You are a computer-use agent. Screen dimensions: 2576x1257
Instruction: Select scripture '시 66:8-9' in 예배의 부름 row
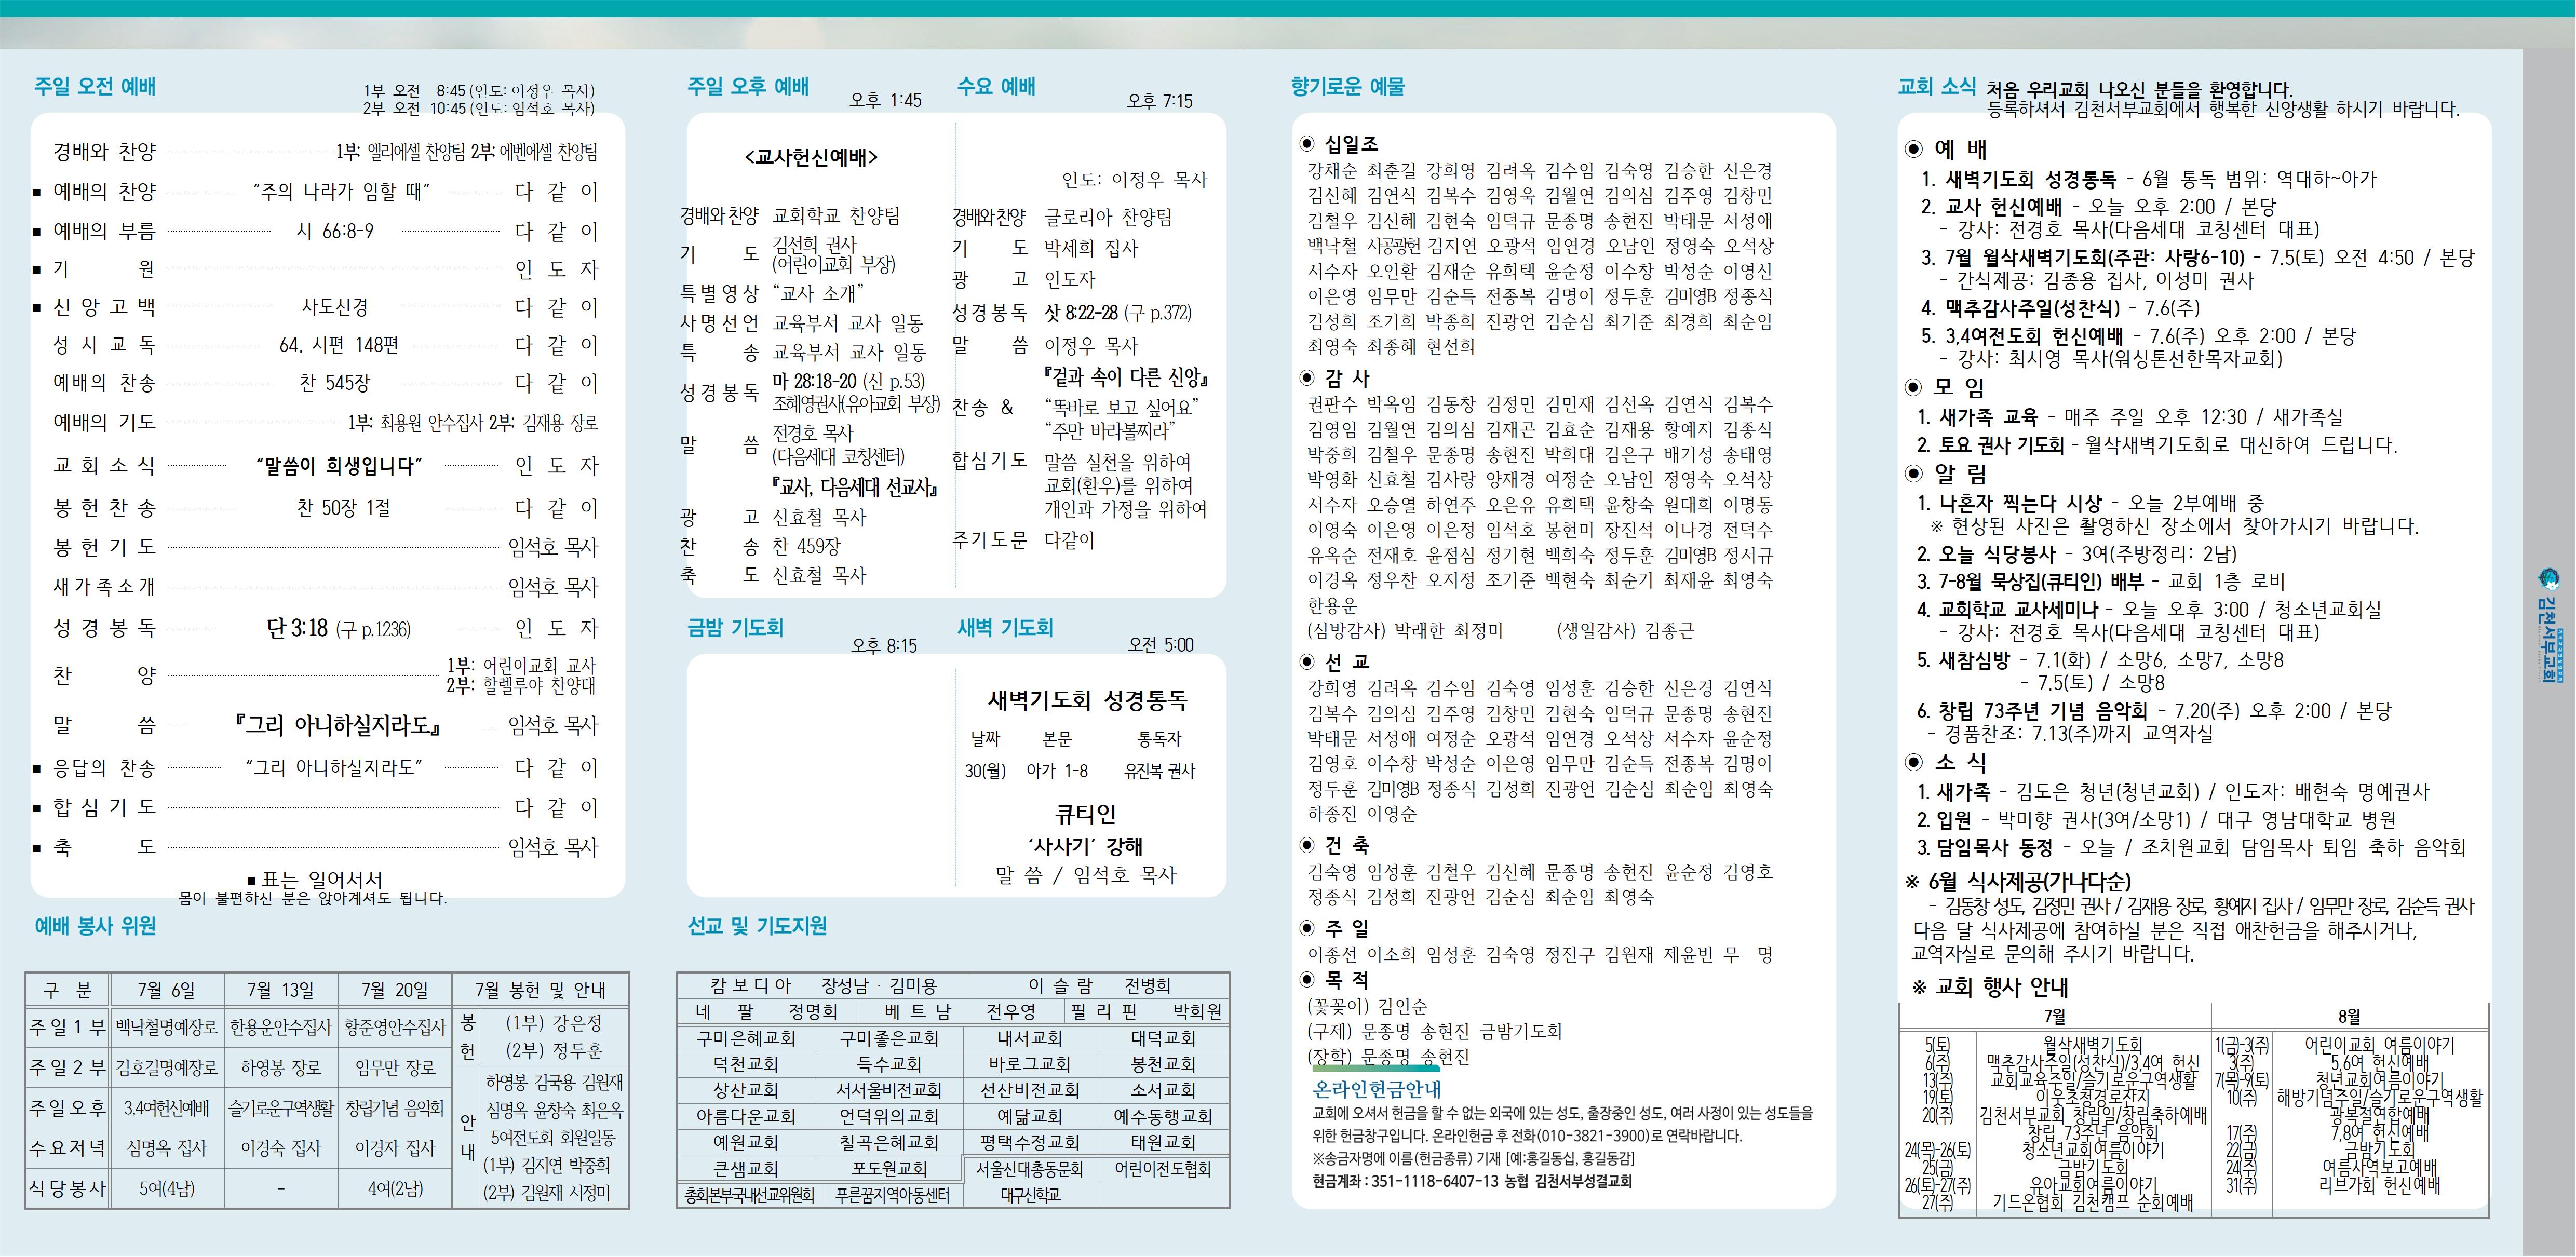(335, 231)
